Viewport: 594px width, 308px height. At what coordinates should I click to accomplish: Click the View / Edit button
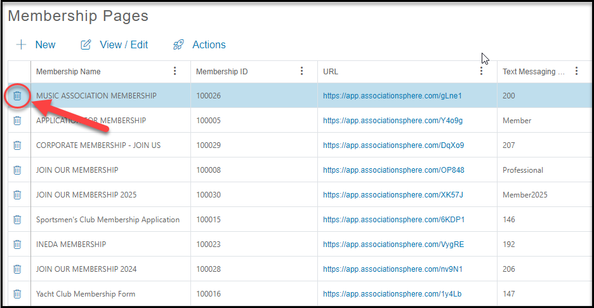click(x=114, y=44)
